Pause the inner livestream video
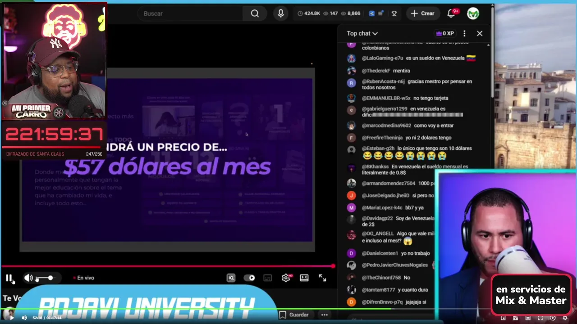 coord(9,278)
